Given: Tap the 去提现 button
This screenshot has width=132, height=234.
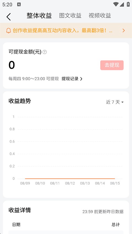Looking at the screenshot, I should (x=112, y=65).
